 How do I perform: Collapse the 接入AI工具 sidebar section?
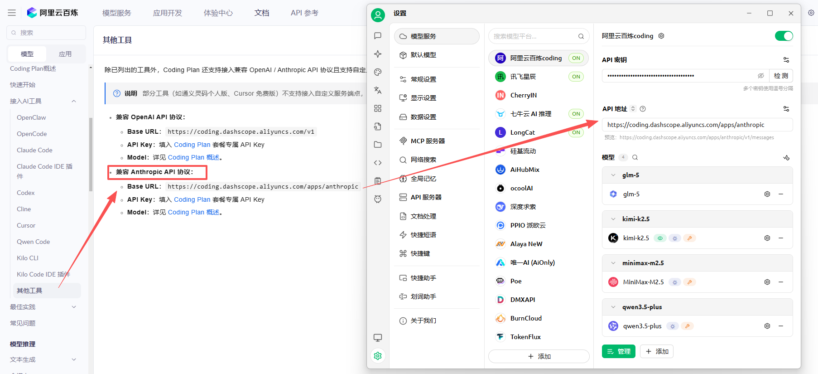pyautogui.click(x=74, y=101)
